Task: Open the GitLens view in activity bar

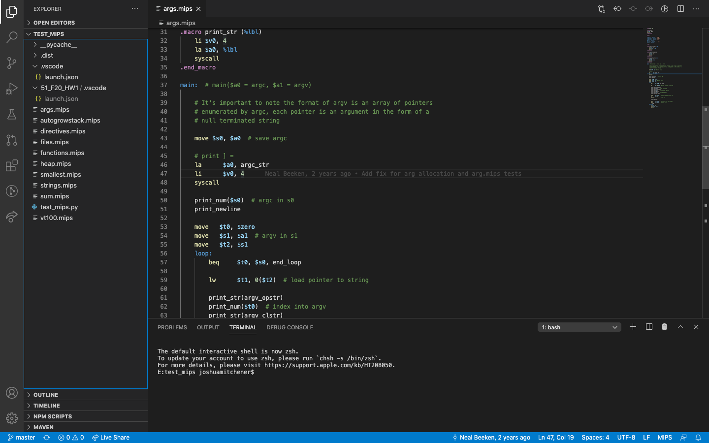Action: (12, 191)
